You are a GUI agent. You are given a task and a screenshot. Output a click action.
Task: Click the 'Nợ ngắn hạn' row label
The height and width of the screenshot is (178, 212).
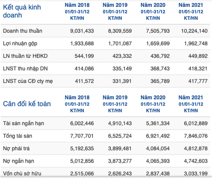(19, 161)
